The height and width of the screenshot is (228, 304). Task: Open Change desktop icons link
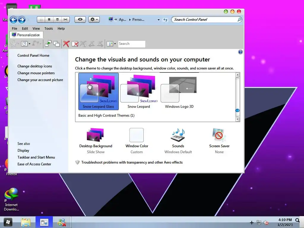tap(35, 66)
